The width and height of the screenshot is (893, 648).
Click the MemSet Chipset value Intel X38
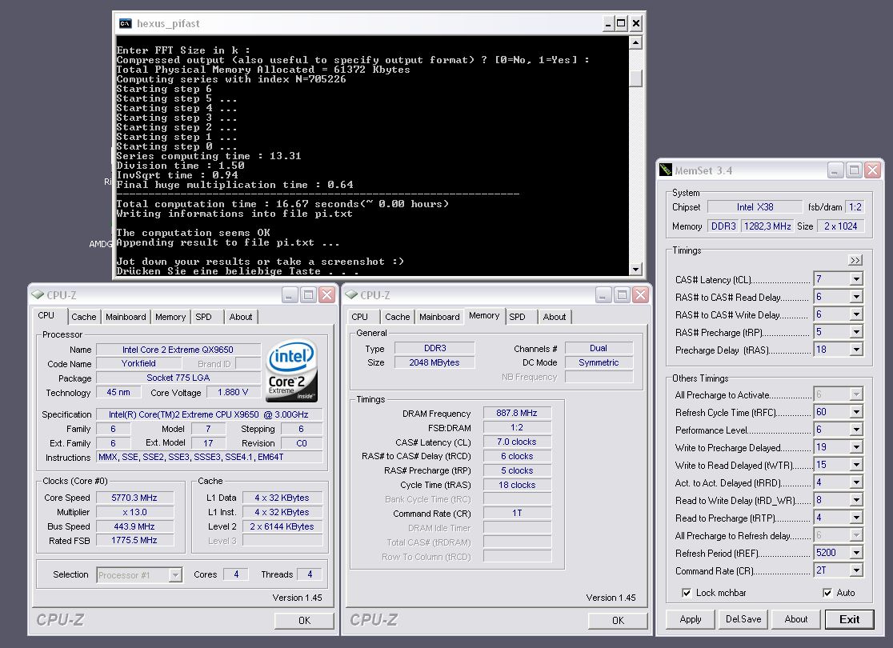point(755,207)
